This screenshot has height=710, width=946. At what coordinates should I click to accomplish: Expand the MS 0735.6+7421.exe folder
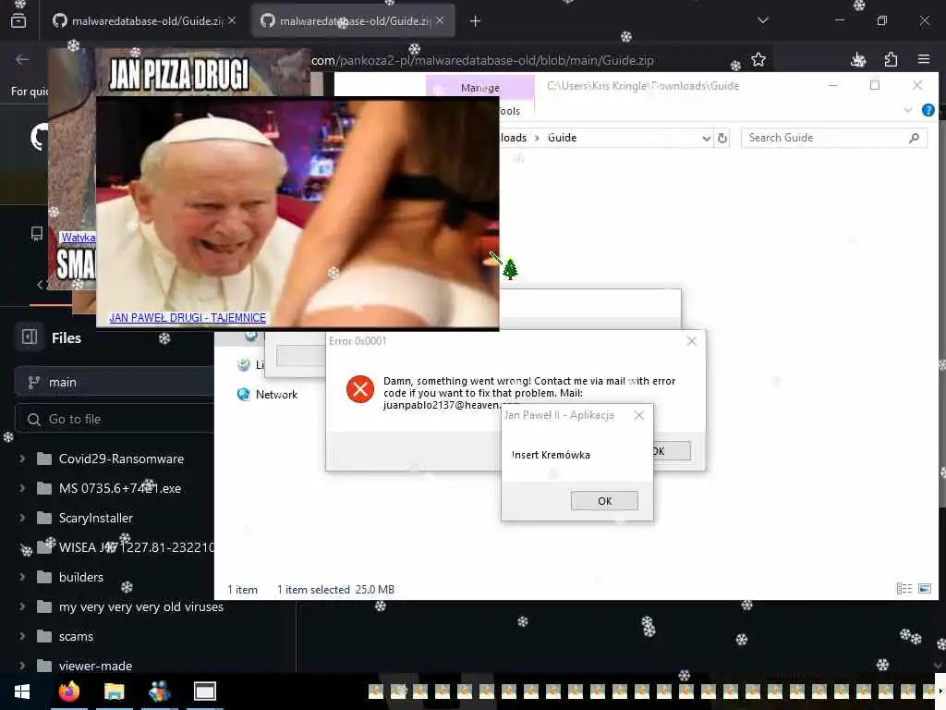coord(22,488)
